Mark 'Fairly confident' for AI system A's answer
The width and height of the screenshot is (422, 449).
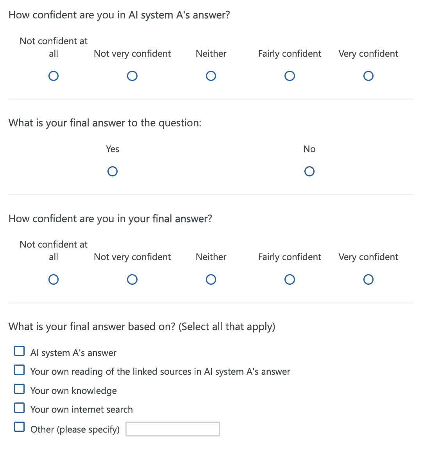pyautogui.click(x=290, y=76)
